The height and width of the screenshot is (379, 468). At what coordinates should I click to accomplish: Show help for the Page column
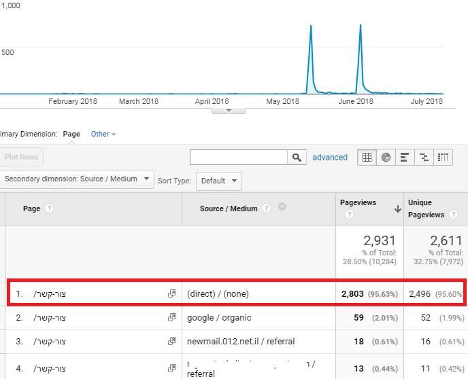click(50, 209)
